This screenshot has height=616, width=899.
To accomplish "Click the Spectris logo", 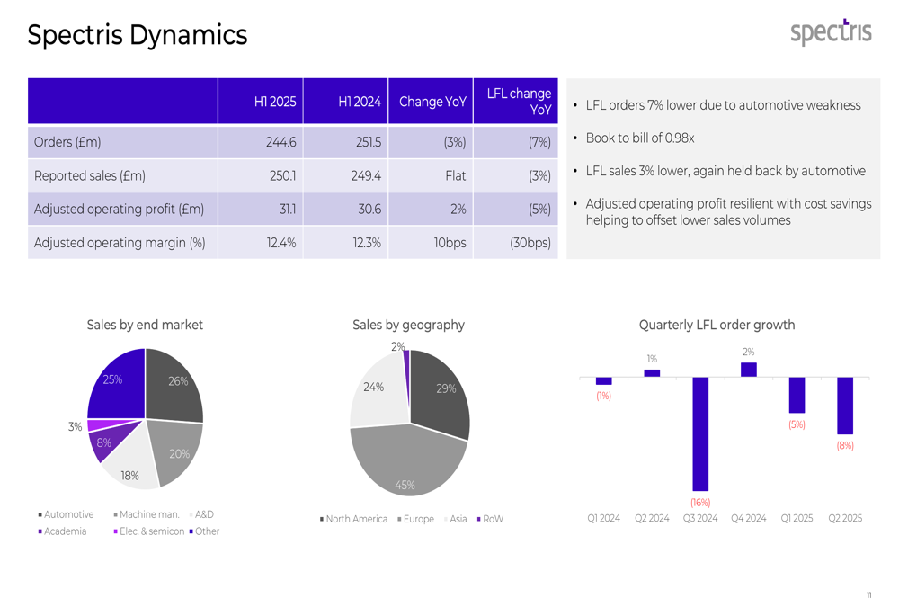I will tap(831, 31).
